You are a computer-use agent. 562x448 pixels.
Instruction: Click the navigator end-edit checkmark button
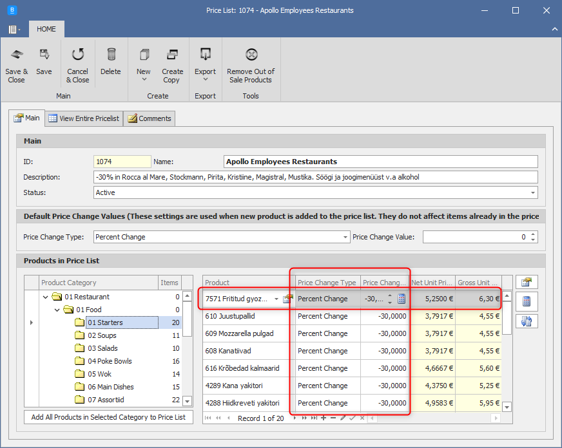tap(353, 418)
